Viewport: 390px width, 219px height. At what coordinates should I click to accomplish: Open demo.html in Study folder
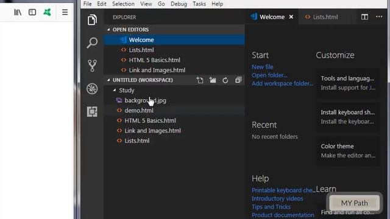click(174, 111)
